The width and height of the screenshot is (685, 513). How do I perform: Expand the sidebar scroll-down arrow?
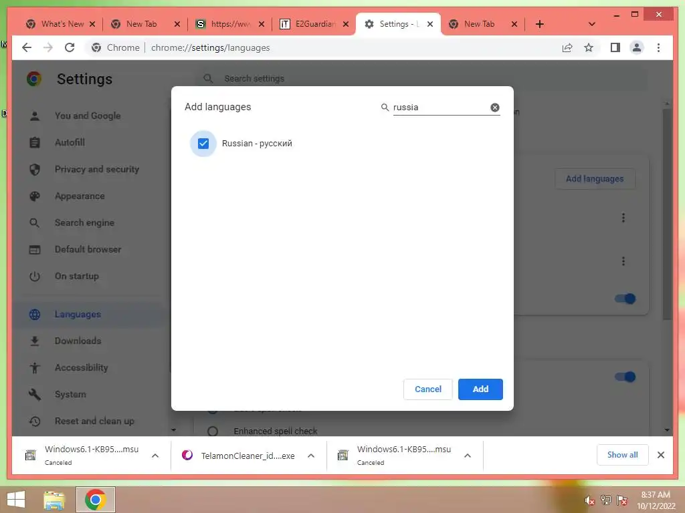pyautogui.click(x=173, y=430)
